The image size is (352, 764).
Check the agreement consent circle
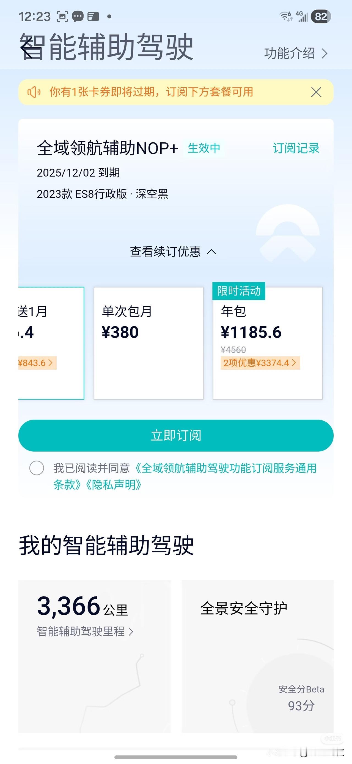[37, 468]
